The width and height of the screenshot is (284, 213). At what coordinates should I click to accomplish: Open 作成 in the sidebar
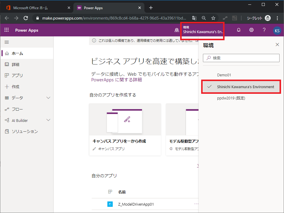(x=27, y=87)
